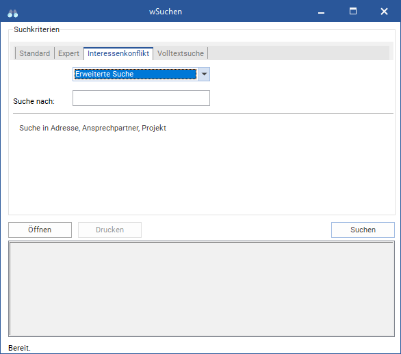
Task: Select the Interessenkonflikt tab
Action: coord(118,53)
